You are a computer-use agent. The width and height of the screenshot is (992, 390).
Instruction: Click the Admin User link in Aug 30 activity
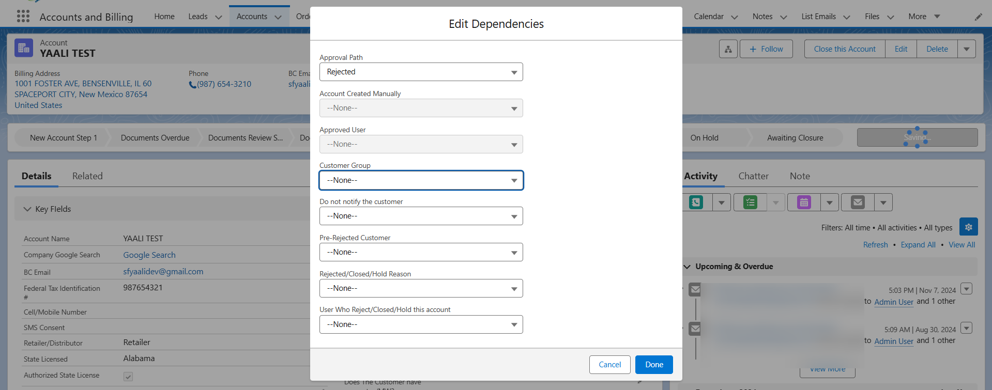[893, 341]
